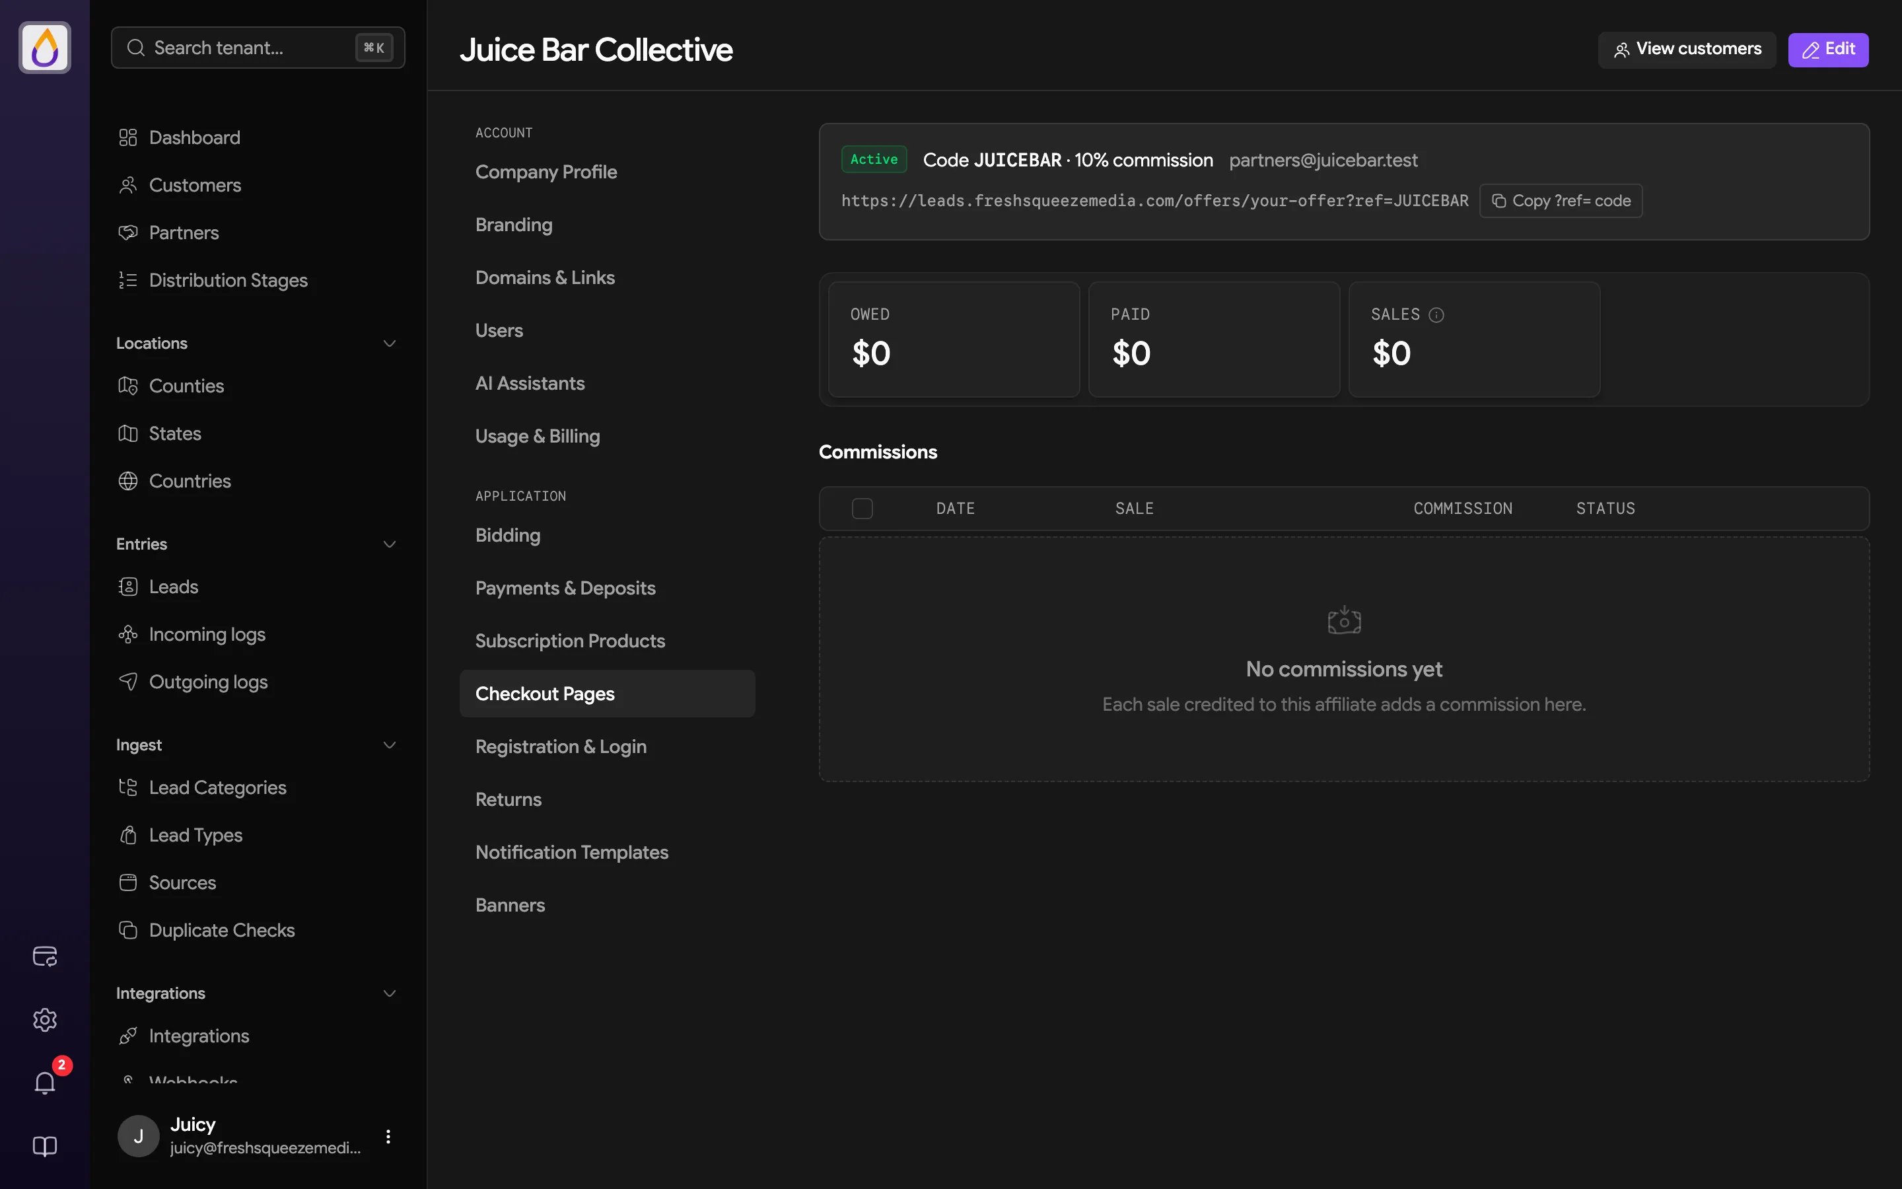Screen dimensions: 1902x1189
Task: Click the Outgoing logs send icon
Action: [x=128, y=682]
